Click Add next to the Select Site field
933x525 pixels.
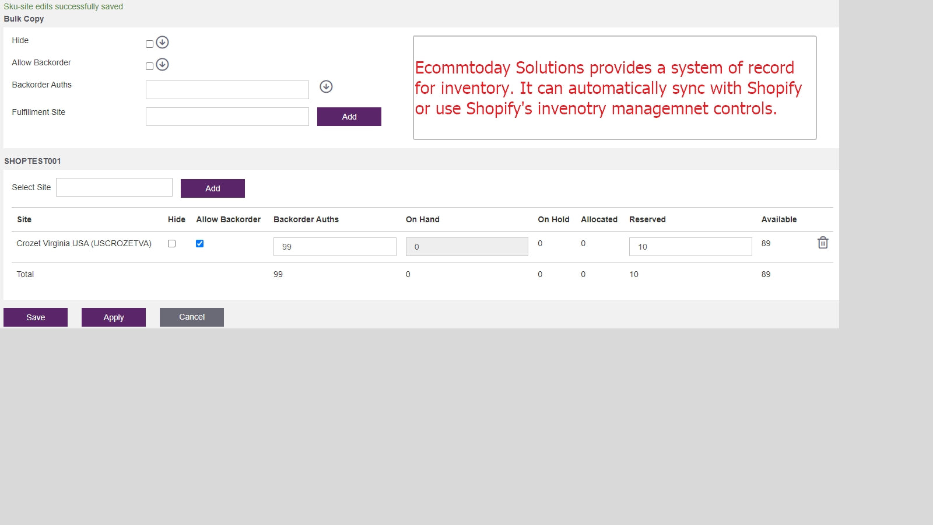click(212, 188)
